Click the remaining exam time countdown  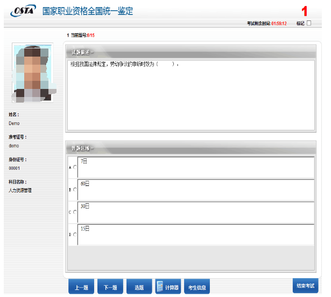pyautogui.click(x=278, y=24)
